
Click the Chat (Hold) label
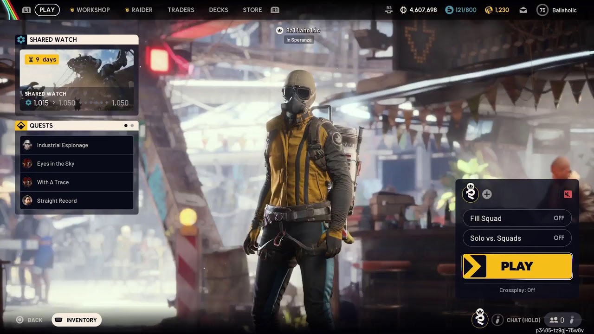[x=523, y=320]
